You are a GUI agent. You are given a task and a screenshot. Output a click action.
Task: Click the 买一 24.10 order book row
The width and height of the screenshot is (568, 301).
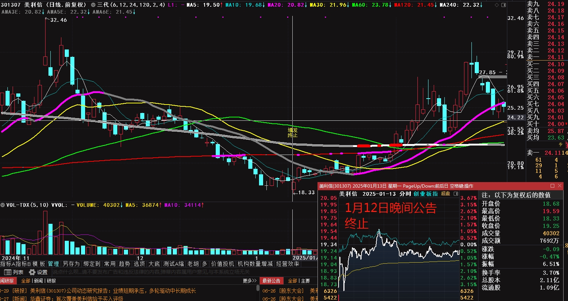pyautogui.click(x=546, y=64)
